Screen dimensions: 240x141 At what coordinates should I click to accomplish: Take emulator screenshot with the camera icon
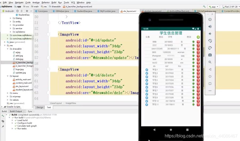210,55
